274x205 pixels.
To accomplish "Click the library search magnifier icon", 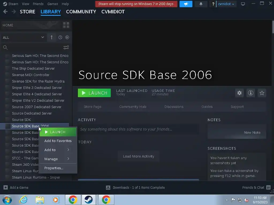I will (x=5, y=48).
